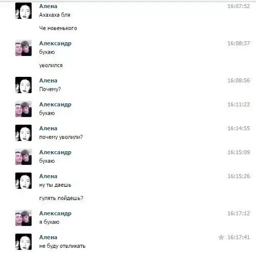The height and width of the screenshot is (256, 256).
Task: Select the message 'не буду отвликать'
Action: point(62,246)
